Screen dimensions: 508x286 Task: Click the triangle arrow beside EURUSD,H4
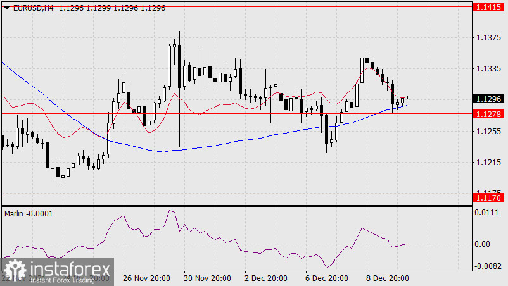point(6,6)
